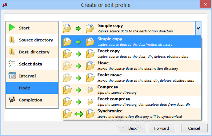Click small destination folder in Compress row
The width and height of the screenshot is (212, 136).
click(90, 90)
